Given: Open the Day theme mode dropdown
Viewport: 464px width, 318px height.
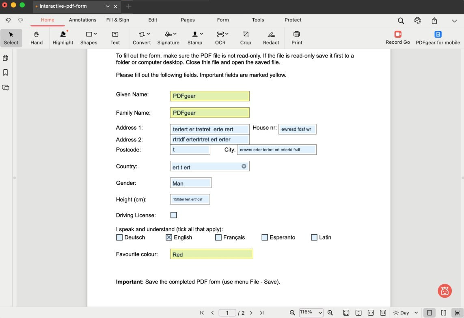Looking at the screenshot, I should point(405,313).
